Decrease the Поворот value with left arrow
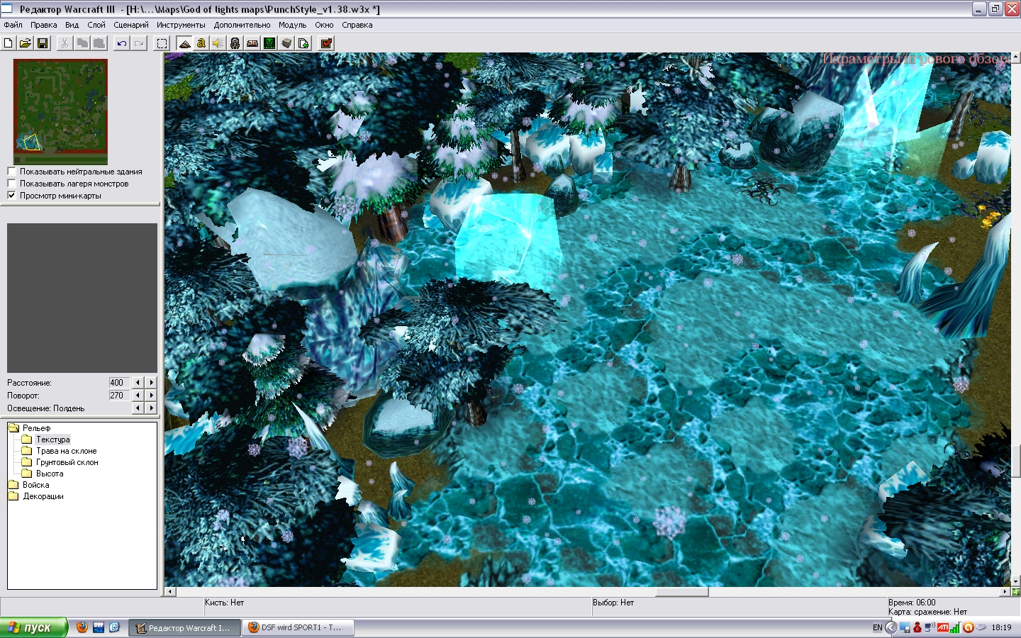 (x=138, y=396)
